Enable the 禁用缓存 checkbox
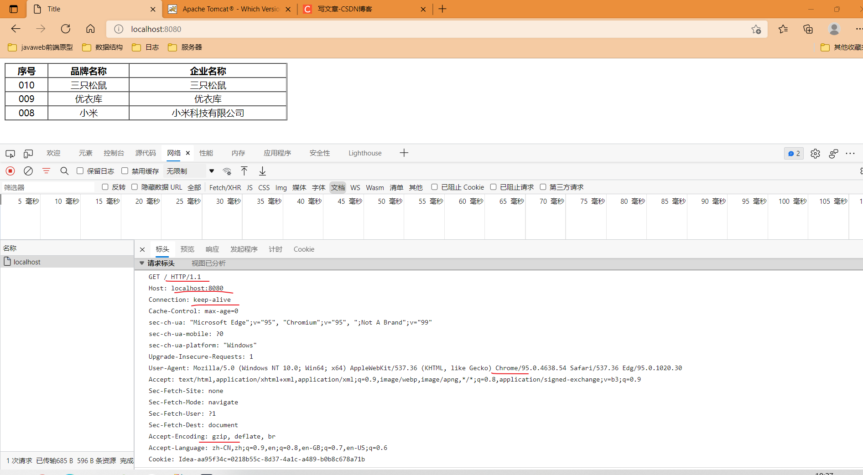The width and height of the screenshot is (863, 475). click(x=125, y=171)
